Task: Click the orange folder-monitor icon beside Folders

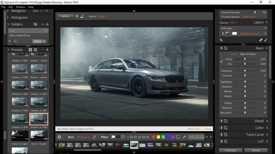Action: click(35, 24)
